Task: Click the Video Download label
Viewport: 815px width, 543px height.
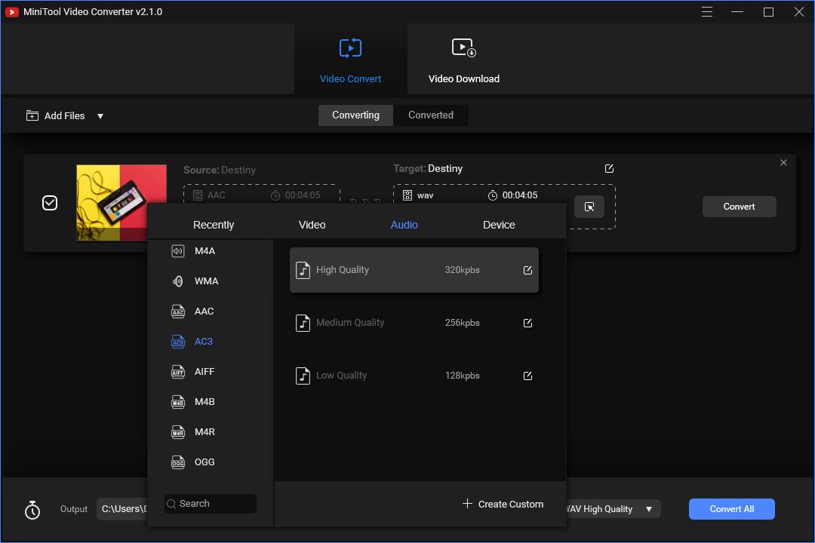Action: 463,78
